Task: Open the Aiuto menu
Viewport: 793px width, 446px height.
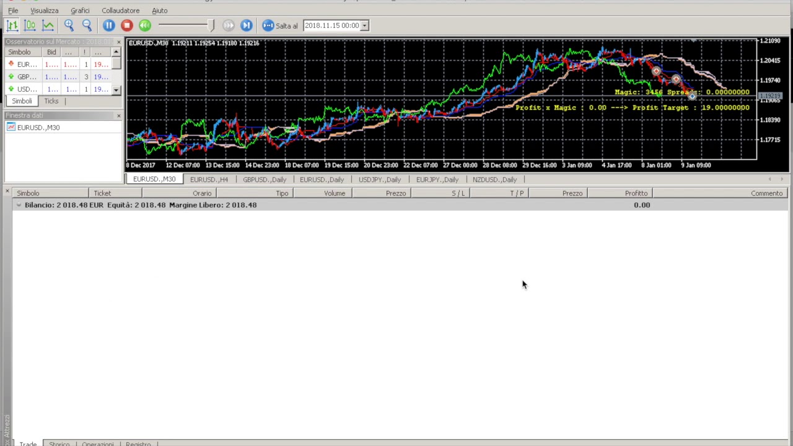Action: coord(160,11)
